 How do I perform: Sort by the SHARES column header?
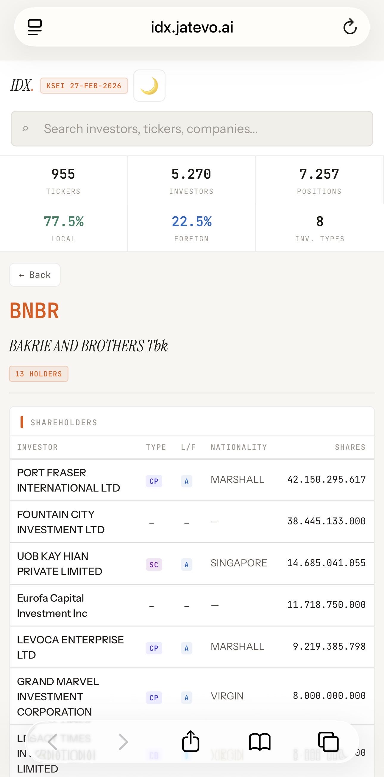(x=350, y=447)
